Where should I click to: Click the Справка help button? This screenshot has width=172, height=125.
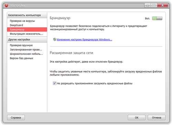[x=16, y=117]
